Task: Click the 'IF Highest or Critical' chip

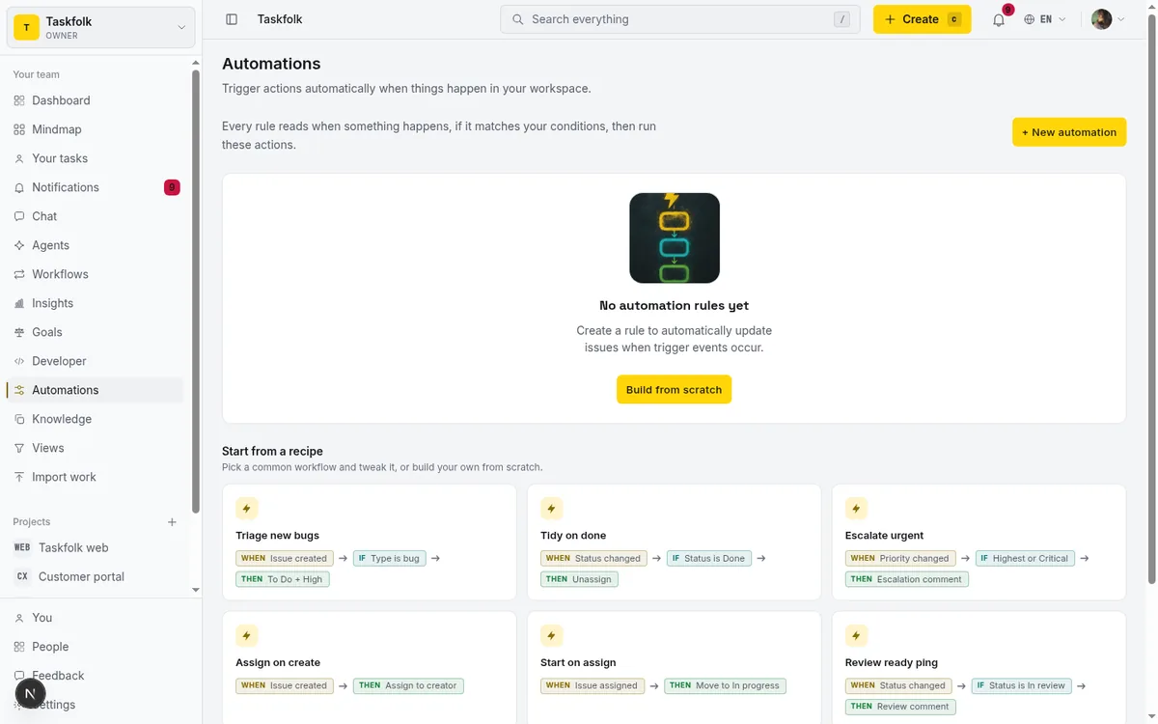Action: point(1026,558)
